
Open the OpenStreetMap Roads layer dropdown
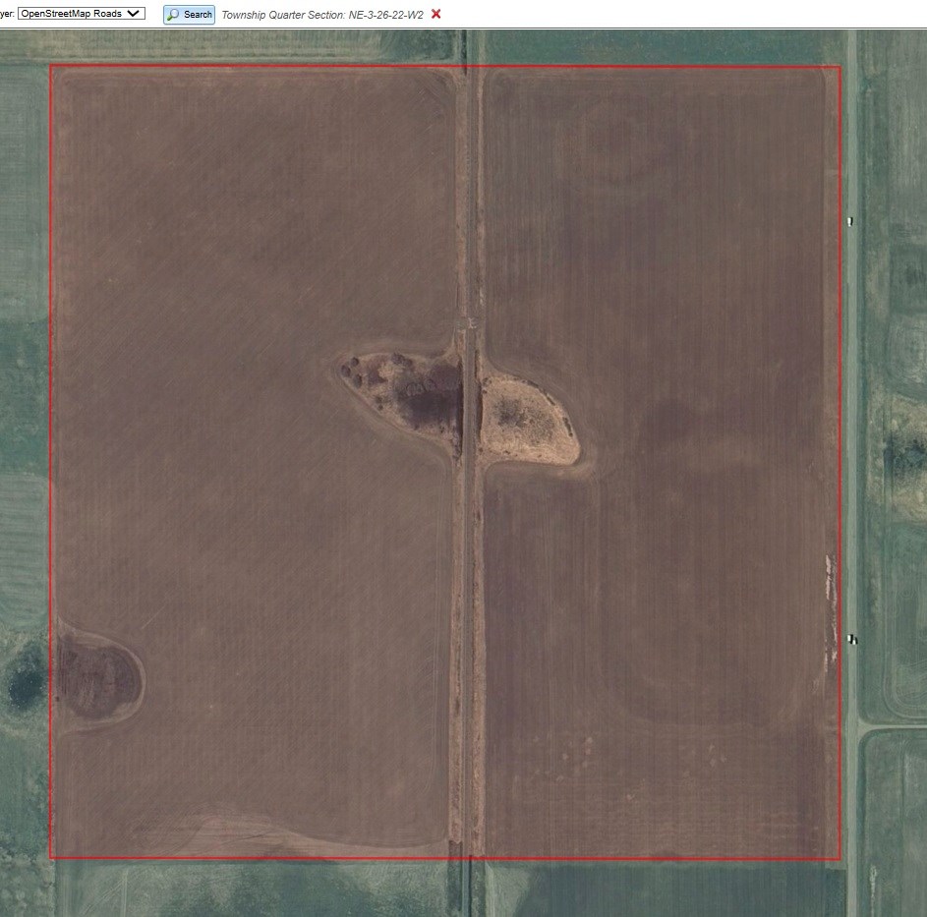82,14
